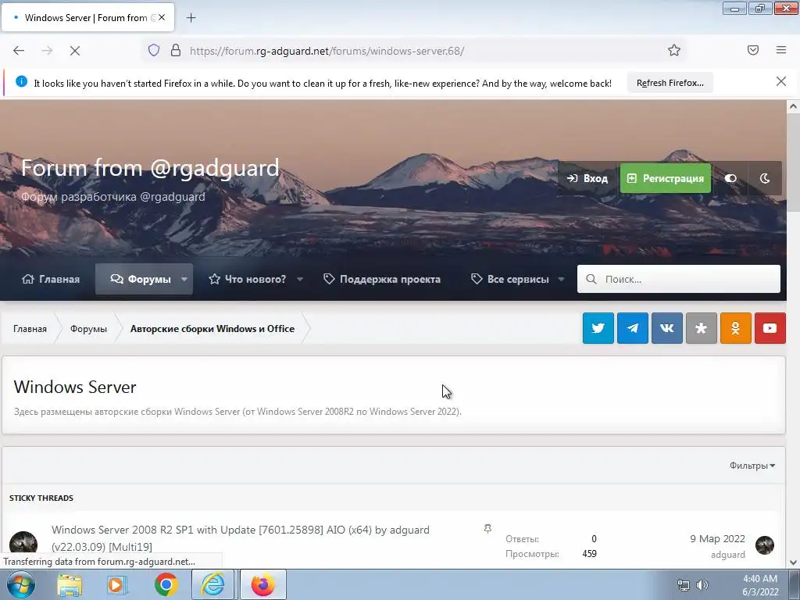The height and width of the screenshot is (600, 800).
Task: Click thread author avatar on the left
Action: click(x=23, y=545)
